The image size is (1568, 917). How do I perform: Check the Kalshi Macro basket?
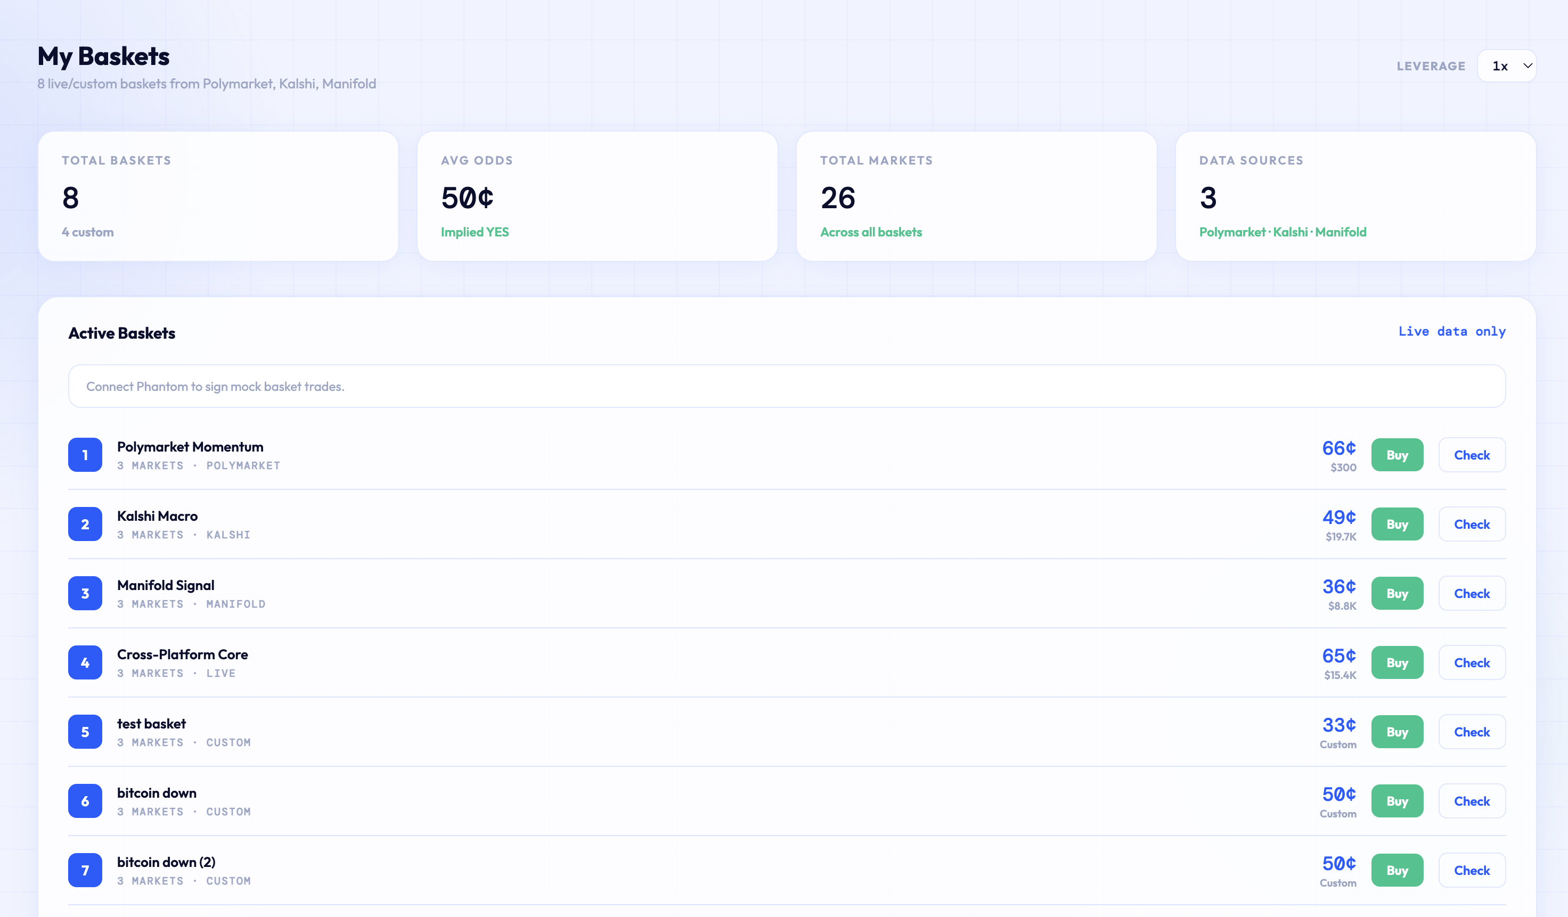pos(1472,524)
